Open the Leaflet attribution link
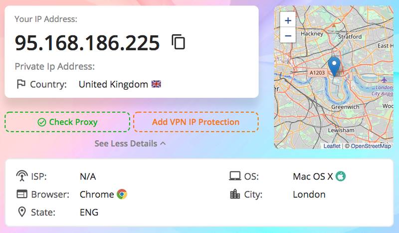 pyautogui.click(x=332, y=146)
